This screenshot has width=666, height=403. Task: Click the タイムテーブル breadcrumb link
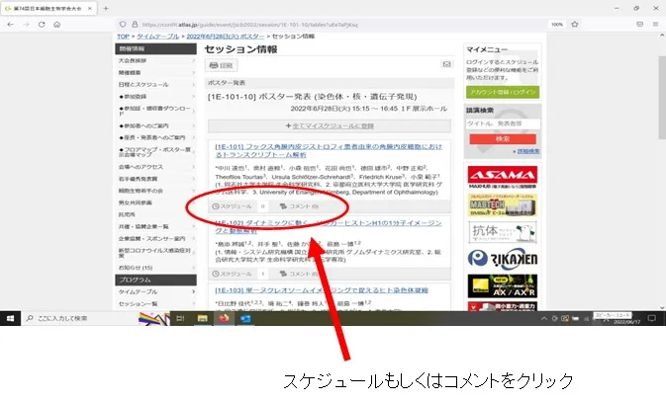160,37
